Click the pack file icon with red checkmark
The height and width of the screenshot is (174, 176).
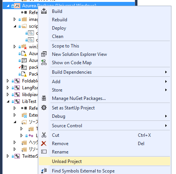click(x=24, y=67)
